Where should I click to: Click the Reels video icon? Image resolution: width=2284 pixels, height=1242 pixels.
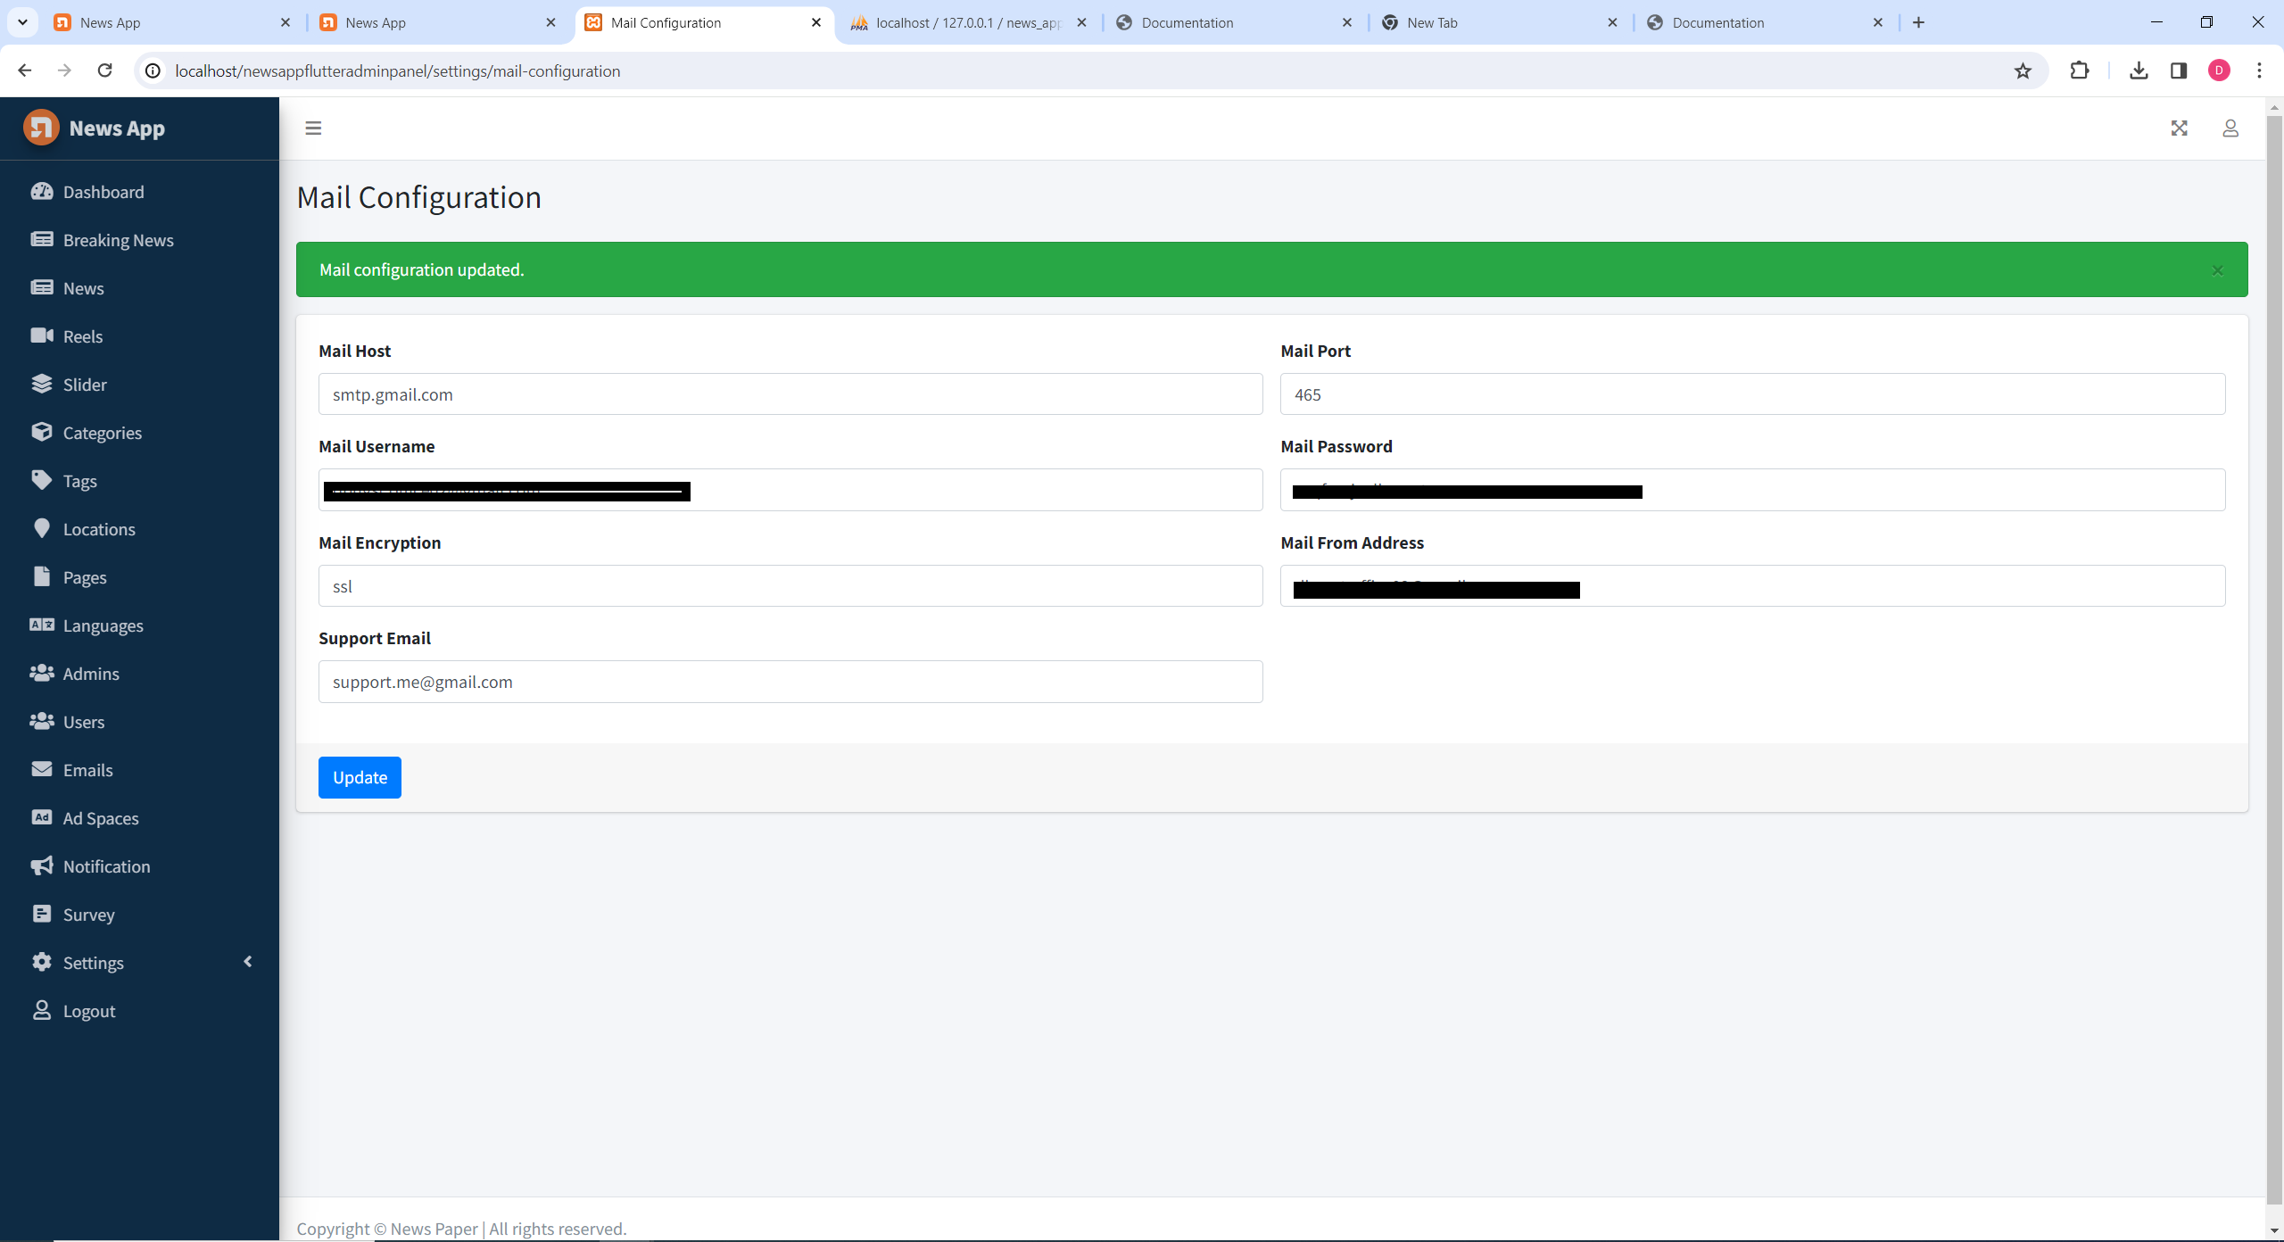pyautogui.click(x=42, y=335)
